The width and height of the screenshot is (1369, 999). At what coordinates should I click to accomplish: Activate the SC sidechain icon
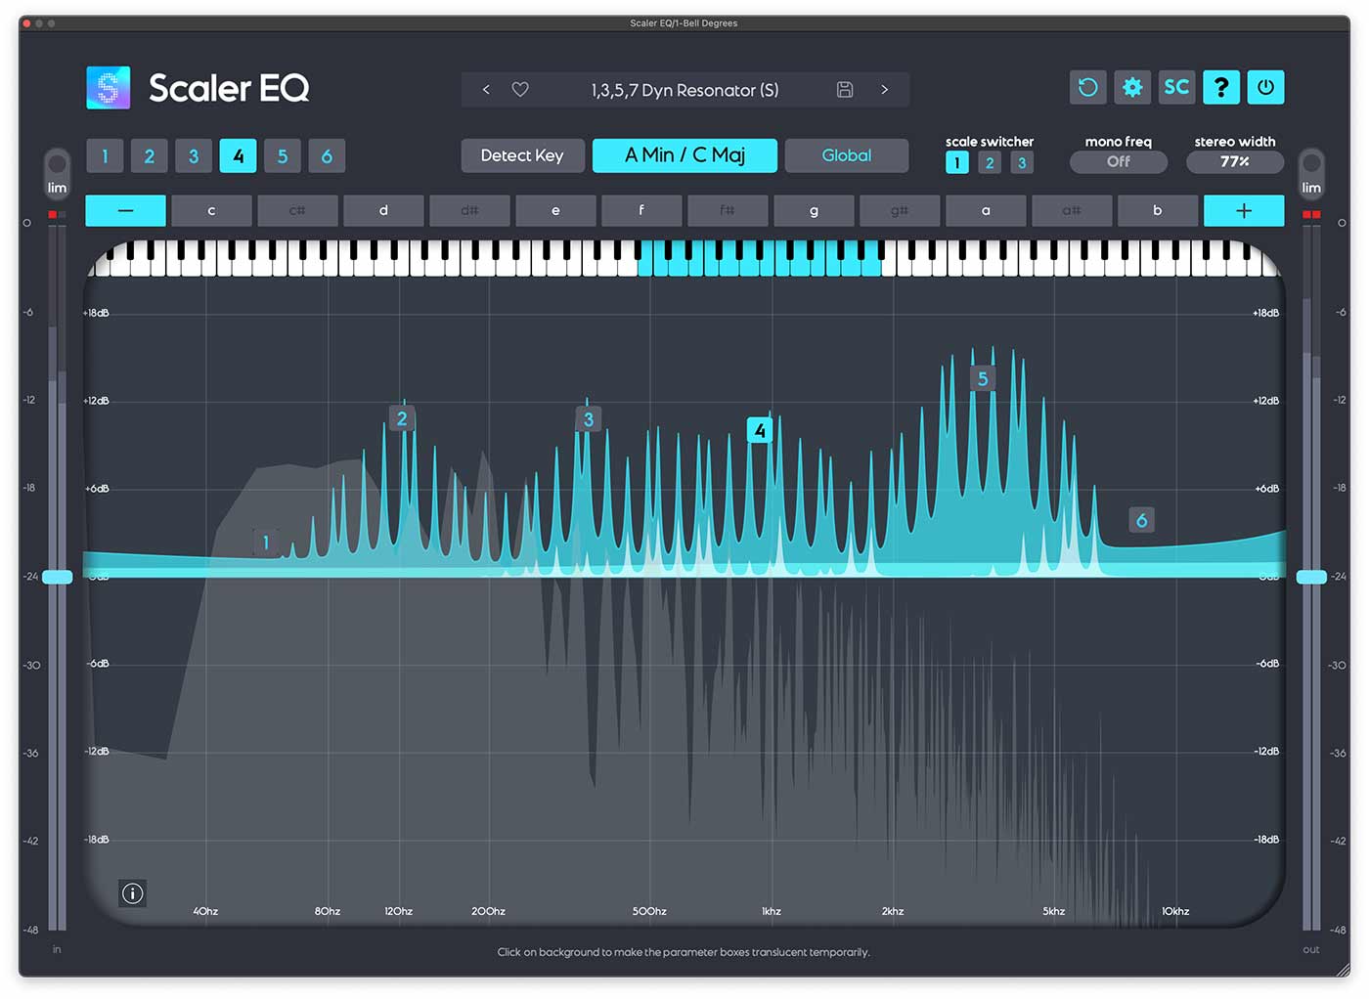[x=1176, y=87]
